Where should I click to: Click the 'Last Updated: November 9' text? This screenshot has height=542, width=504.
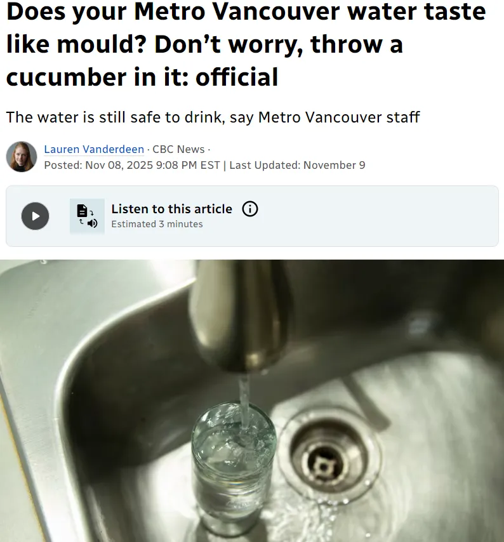click(297, 165)
